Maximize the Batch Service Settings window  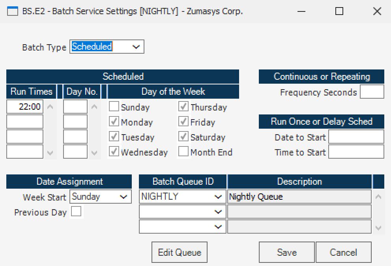tap(339, 11)
